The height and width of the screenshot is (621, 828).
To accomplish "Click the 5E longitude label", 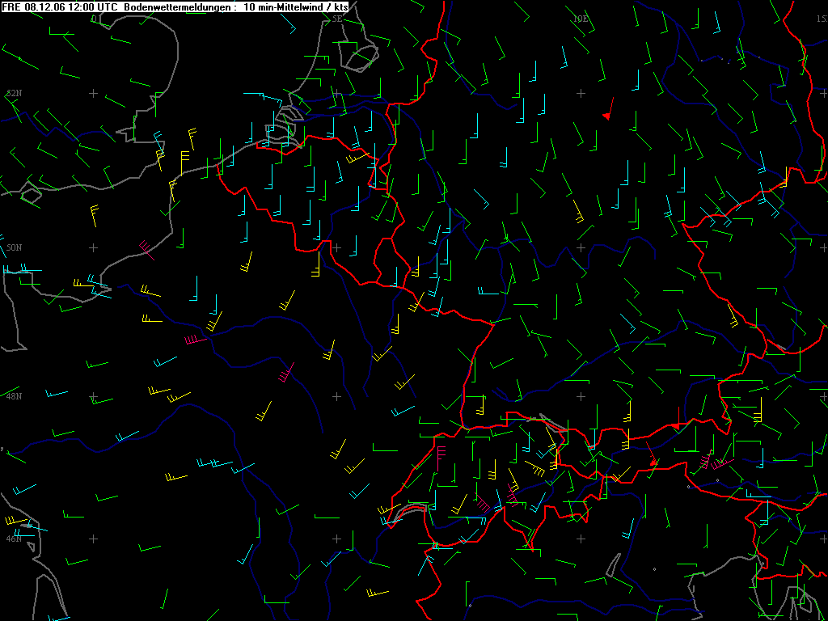I will [337, 18].
